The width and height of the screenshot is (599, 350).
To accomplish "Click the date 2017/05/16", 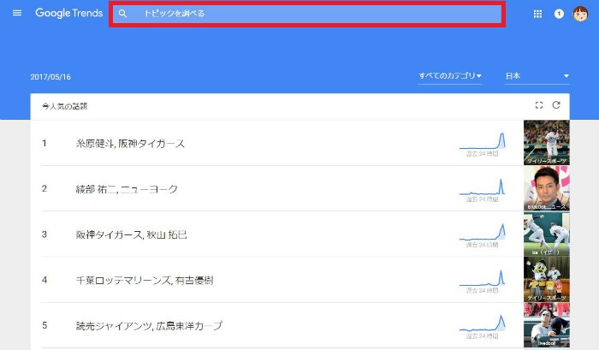I will pos(50,77).
